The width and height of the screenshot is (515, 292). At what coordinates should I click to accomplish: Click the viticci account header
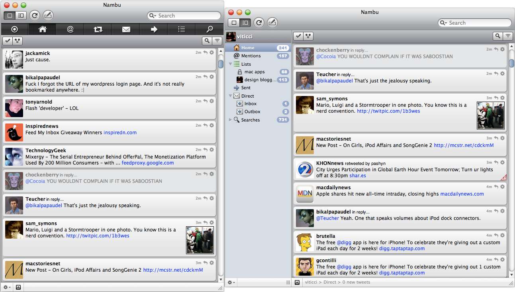(x=258, y=36)
